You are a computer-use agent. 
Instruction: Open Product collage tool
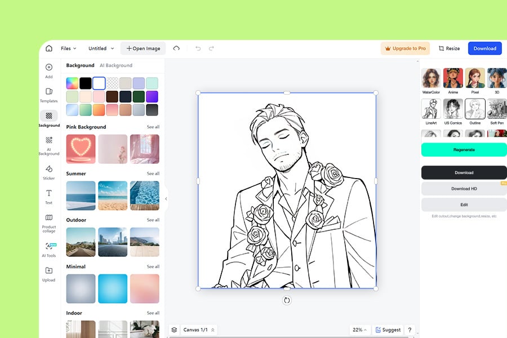[49, 223]
